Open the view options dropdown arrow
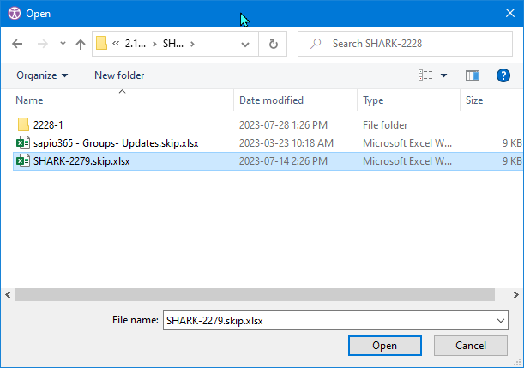The height and width of the screenshot is (368, 524). tap(443, 75)
